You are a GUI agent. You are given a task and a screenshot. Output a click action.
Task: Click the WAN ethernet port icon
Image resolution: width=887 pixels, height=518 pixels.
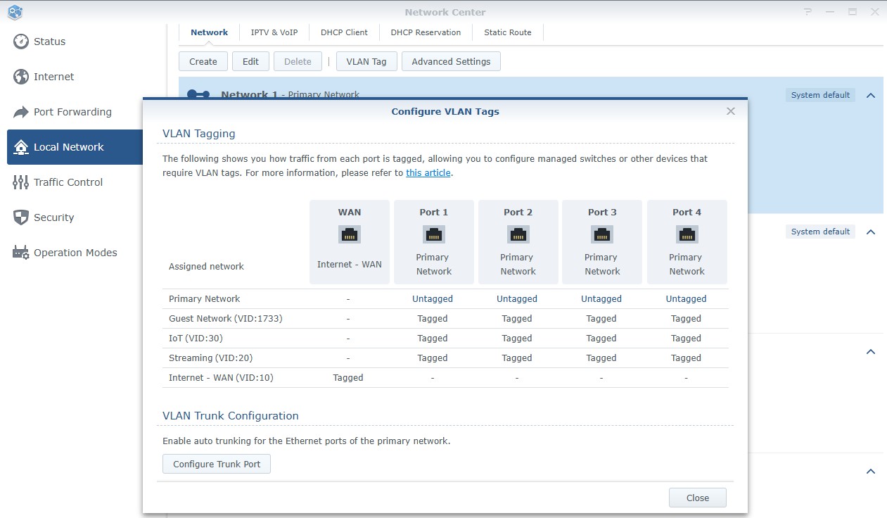point(350,234)
